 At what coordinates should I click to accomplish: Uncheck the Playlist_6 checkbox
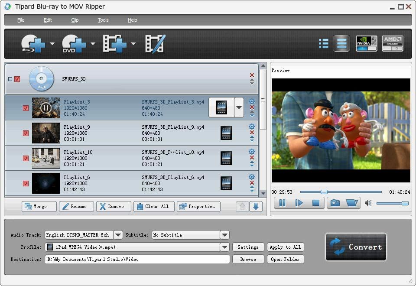pos(26,184)
